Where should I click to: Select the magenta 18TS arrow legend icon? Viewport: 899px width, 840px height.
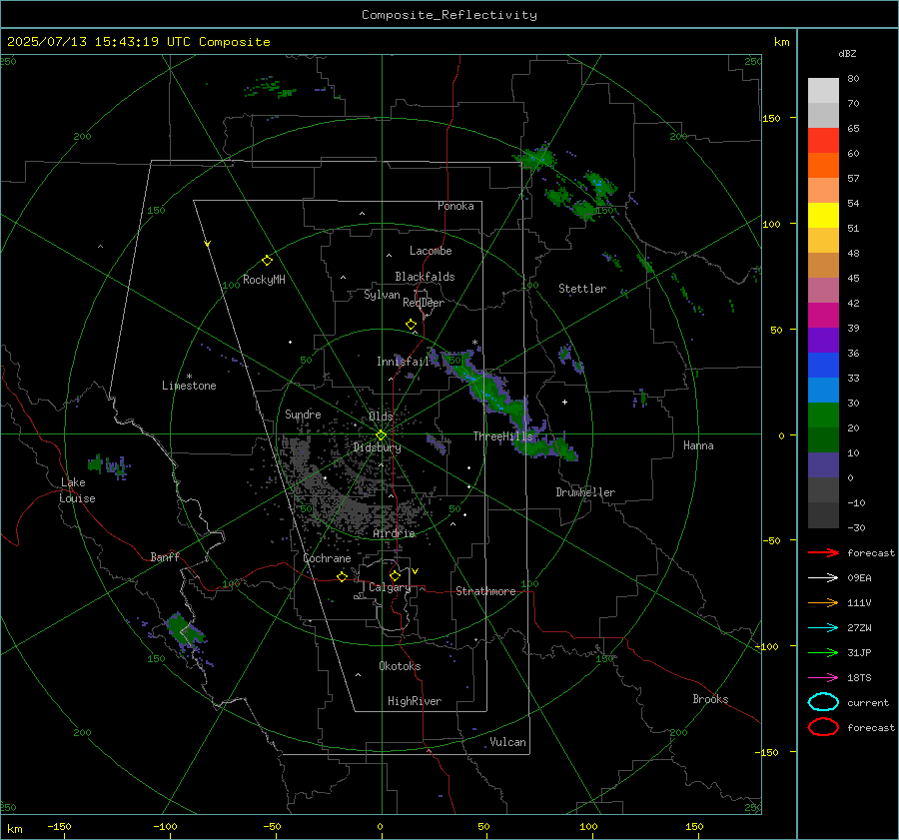tap(823, 678)
